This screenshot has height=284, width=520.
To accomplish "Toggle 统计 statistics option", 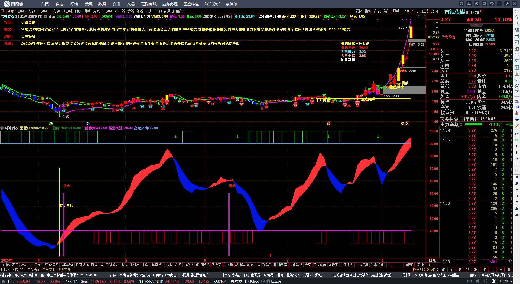I will tap(387, 11).
